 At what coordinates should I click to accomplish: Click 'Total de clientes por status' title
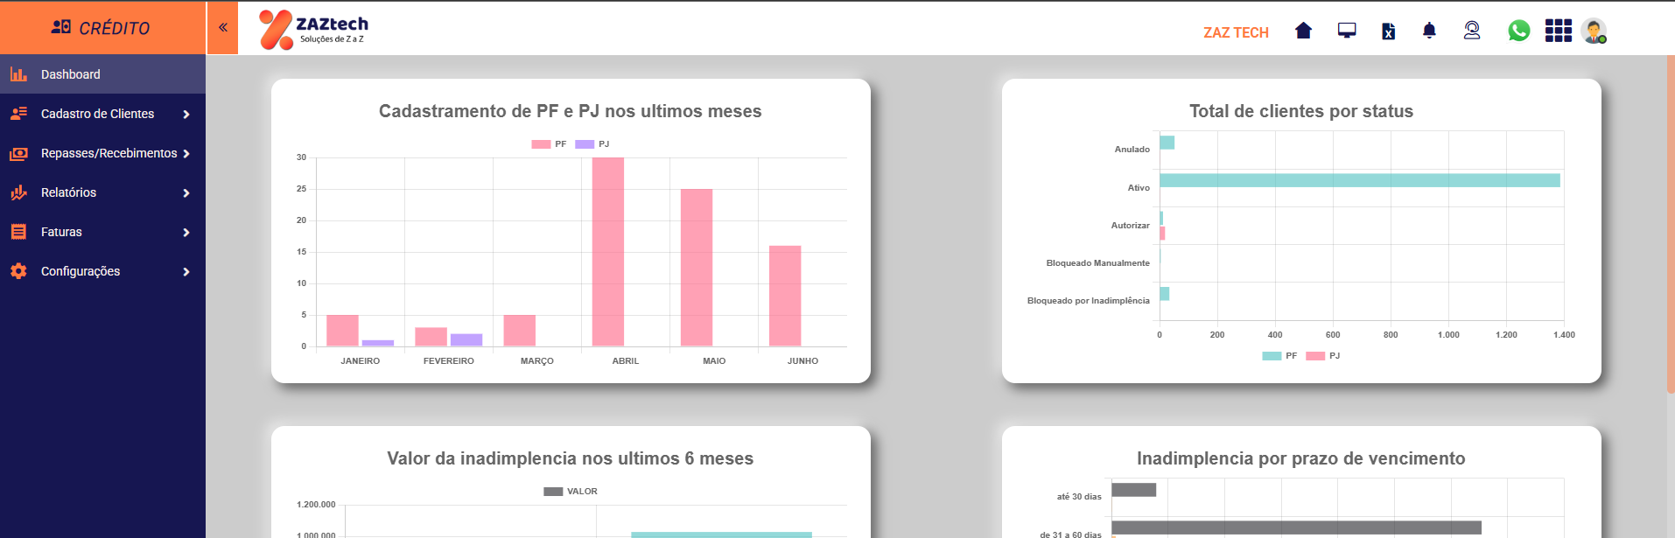1301,111
